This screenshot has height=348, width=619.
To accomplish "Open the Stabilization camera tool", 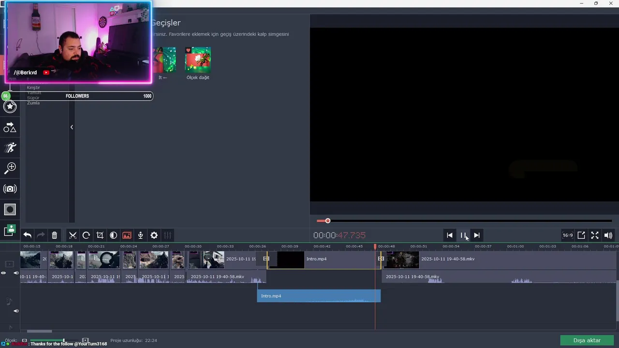I will coord(10,189).
